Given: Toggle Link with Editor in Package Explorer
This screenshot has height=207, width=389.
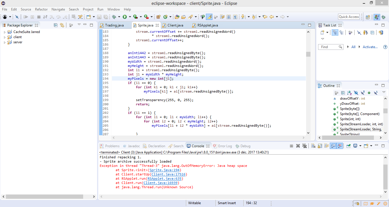Looking at the screenshot, I should [62, 25].
